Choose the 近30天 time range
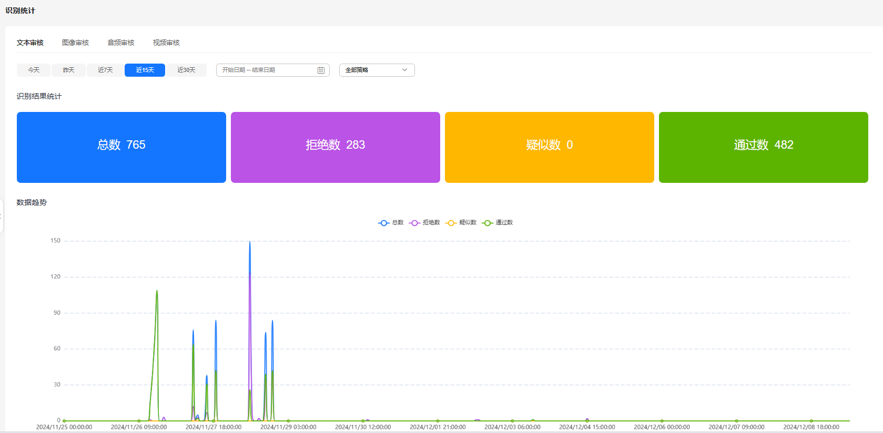This screenshot has height=433, width=883. (x=186, y=70)
